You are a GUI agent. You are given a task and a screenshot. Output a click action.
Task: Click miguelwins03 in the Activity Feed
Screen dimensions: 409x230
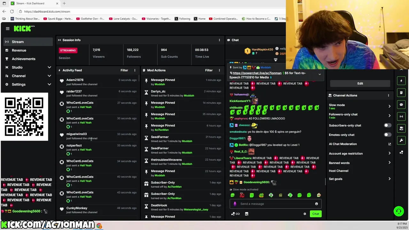(76, 134)
